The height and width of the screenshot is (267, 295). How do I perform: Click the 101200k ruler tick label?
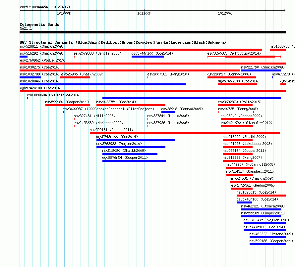(x=225, y=13)
